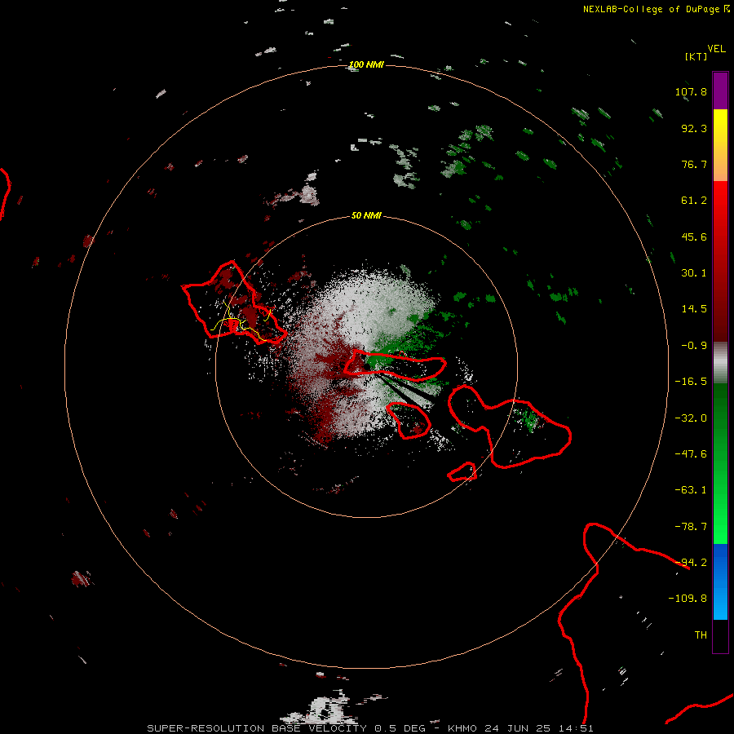Viewport: 734px width, 734px height.
Task: Select the -63.1 legend value
Action: [x=691, y=490]
